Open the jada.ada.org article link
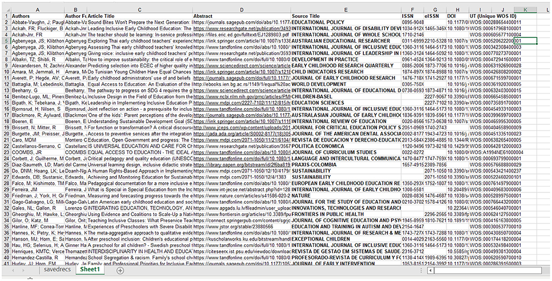 (x=242, y=133)
